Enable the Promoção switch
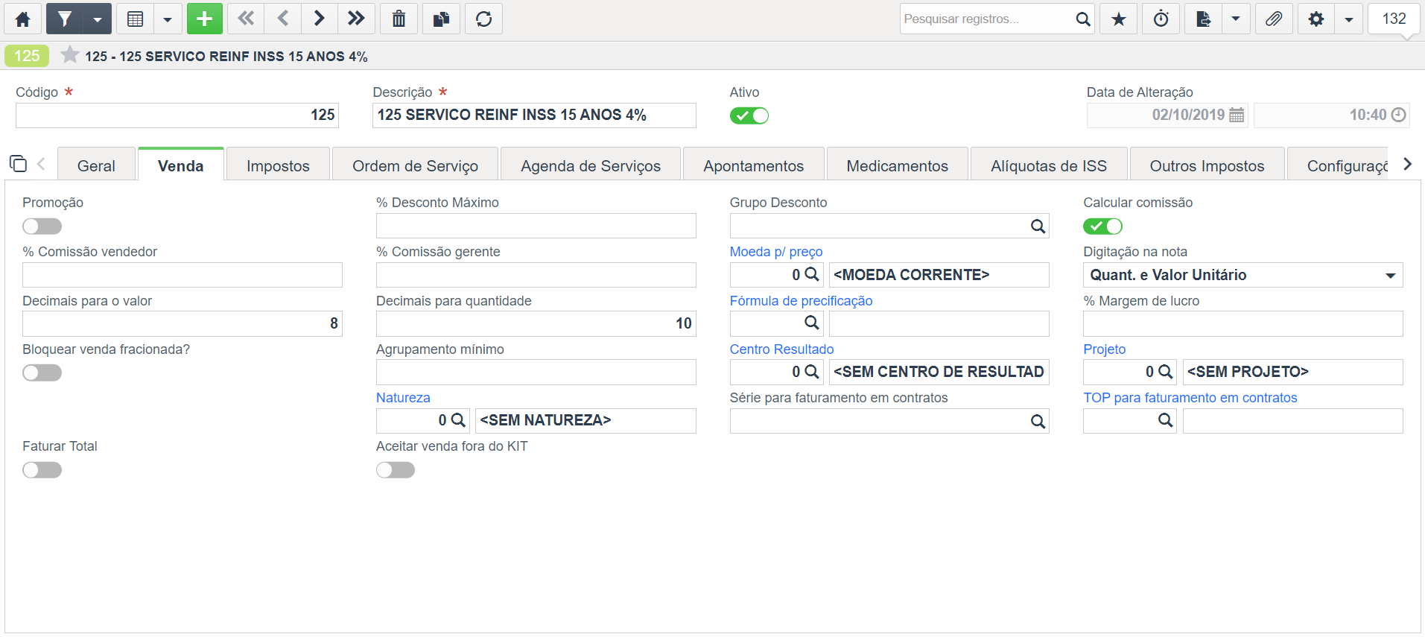 coord(42,226)
